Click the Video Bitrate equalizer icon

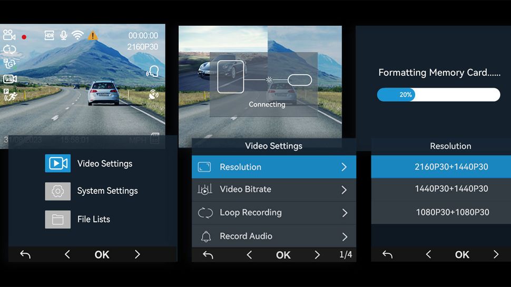[204, 189]
